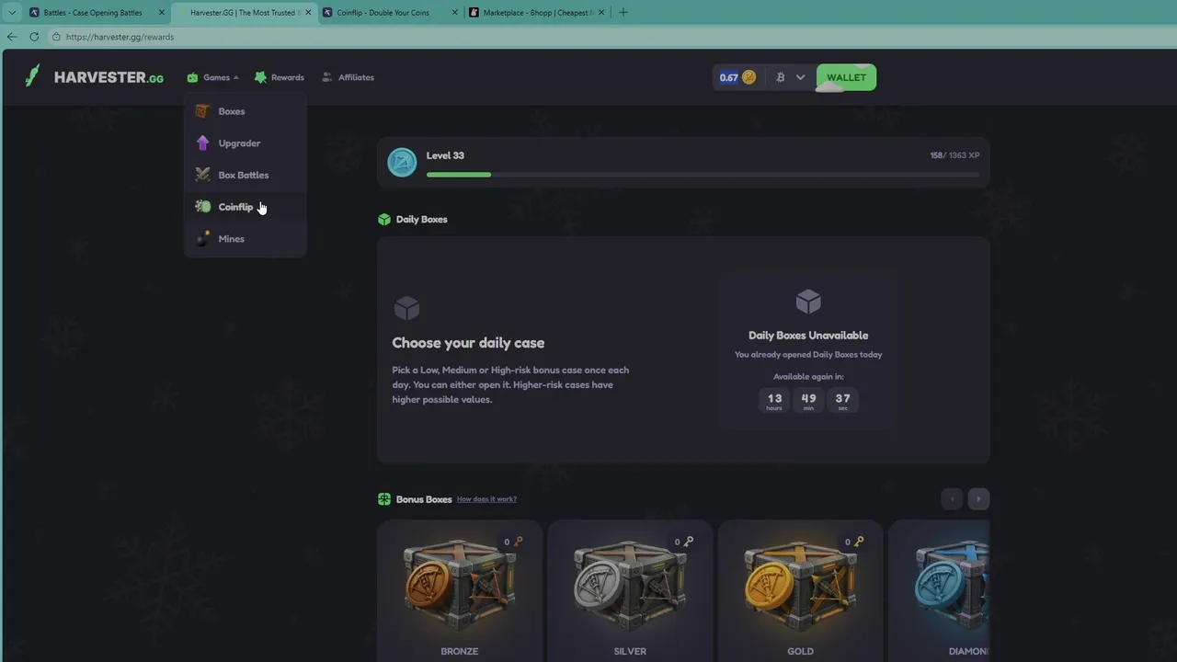
Task: Go back in the browser
Action: click(x=12, y=37)
